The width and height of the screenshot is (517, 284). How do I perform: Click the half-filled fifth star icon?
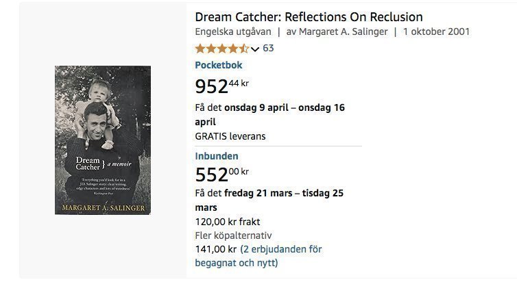point(244,49)
